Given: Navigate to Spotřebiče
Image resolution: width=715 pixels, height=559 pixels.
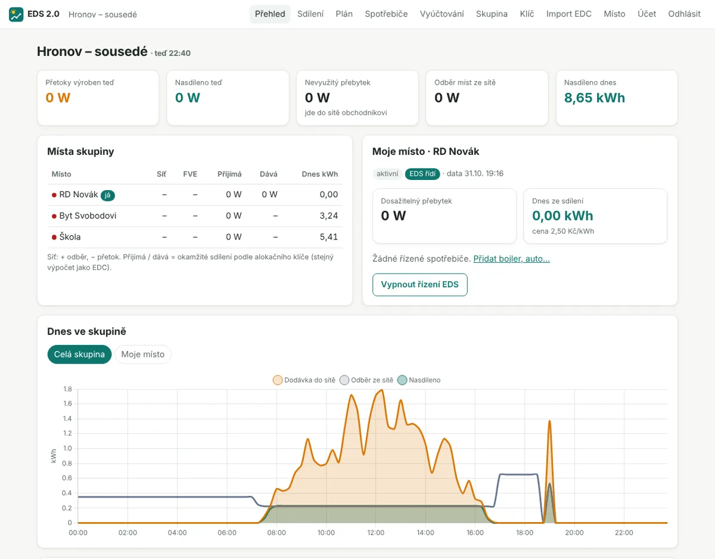Looking at the screenshot, I should point(386,14).
